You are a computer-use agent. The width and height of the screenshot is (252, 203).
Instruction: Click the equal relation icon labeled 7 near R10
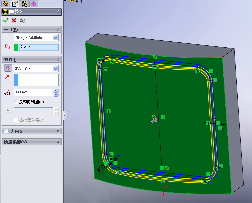tap(116, 164)
